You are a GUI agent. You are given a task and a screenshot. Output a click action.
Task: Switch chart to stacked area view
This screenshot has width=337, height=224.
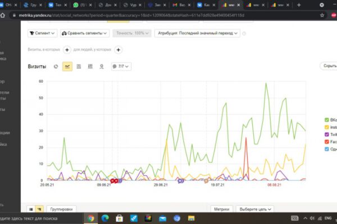pyautogui.click(x=79, y=67)
